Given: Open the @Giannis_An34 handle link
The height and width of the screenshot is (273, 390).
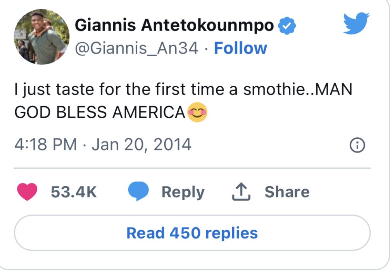Looking at the screenshot, I should point(136,48).
